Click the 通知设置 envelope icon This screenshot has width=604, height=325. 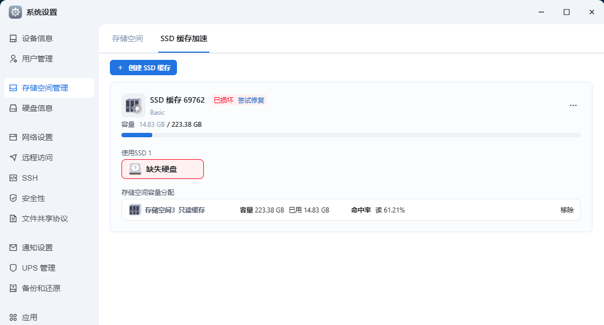tap(13, 248)
